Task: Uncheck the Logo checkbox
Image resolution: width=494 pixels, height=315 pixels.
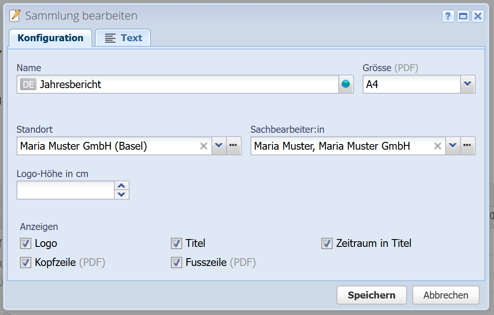Action: coord(26,243)
